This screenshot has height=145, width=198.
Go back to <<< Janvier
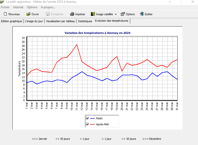40,139
